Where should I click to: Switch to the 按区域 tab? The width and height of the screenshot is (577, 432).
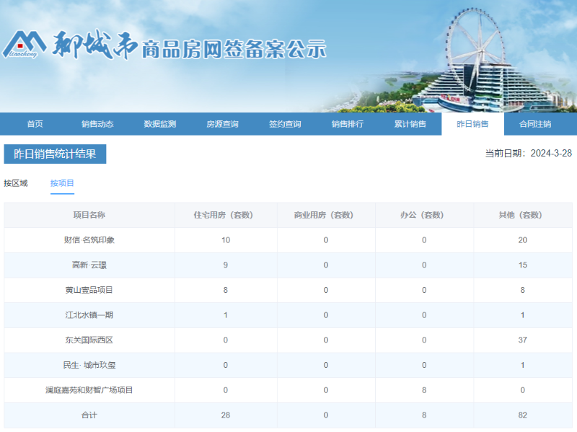[16, 183]
